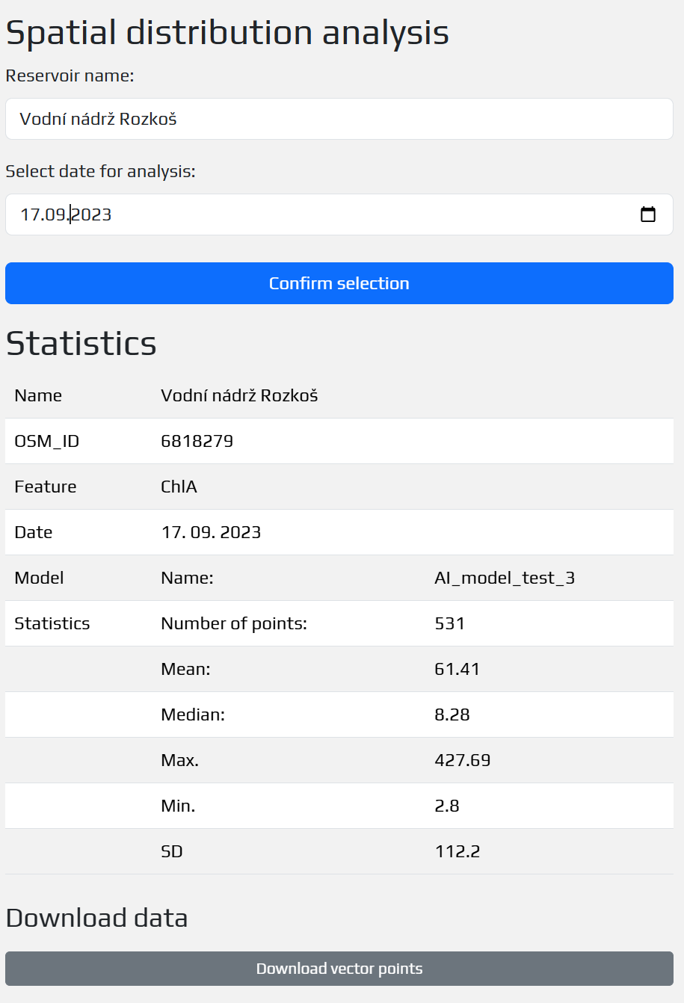
Task: Open the calendar date picker icon
Action: [648, 215]
